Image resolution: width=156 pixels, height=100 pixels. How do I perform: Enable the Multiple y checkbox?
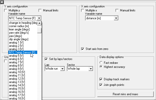click(6, 10)
